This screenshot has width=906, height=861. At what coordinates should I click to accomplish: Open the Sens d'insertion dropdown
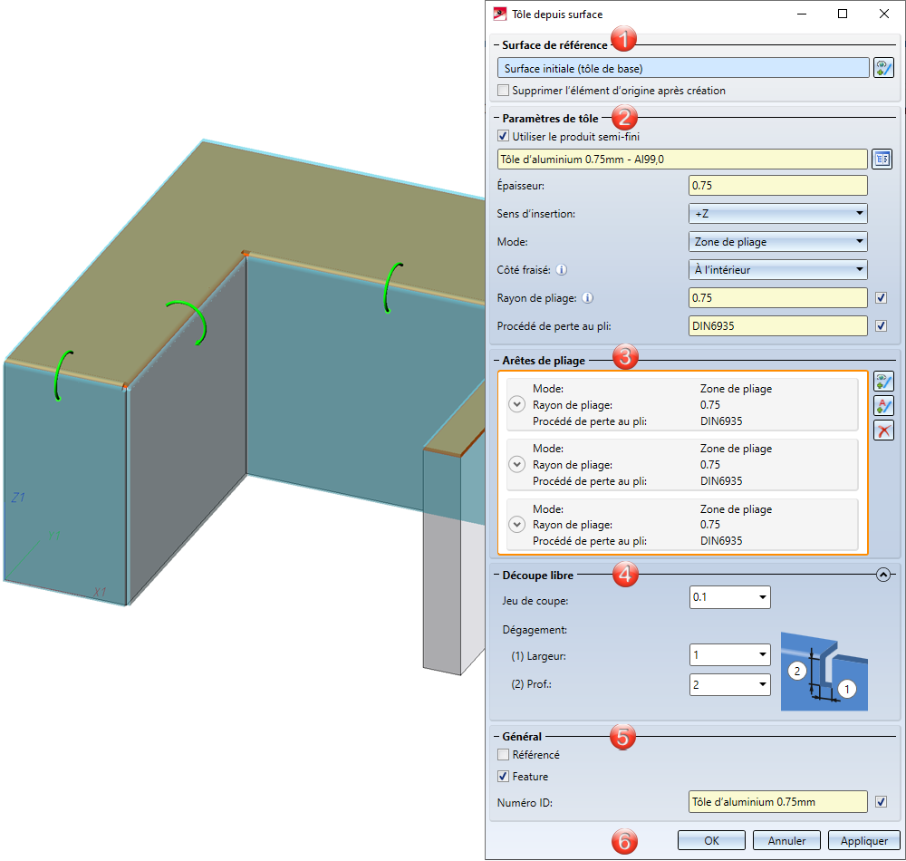[x=777, y=214]
